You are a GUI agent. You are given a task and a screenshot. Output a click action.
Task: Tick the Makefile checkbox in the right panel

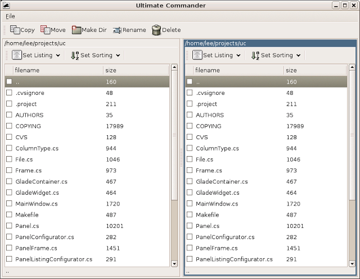click(x=190, y=215)
